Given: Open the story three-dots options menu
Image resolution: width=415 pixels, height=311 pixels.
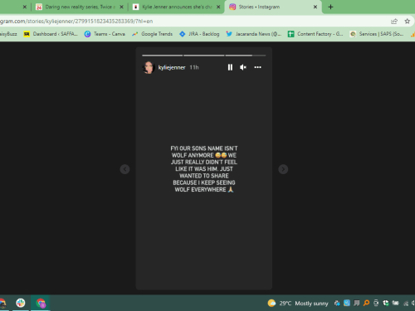Looking at the screenshot, I should tap(257, 67).
